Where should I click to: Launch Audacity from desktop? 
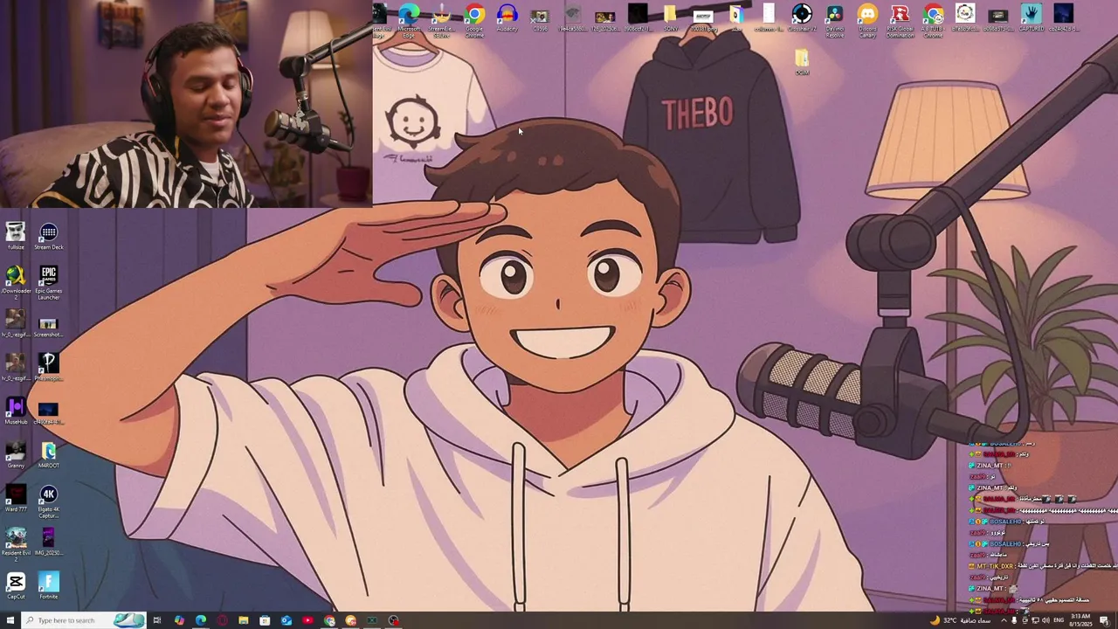507,17
